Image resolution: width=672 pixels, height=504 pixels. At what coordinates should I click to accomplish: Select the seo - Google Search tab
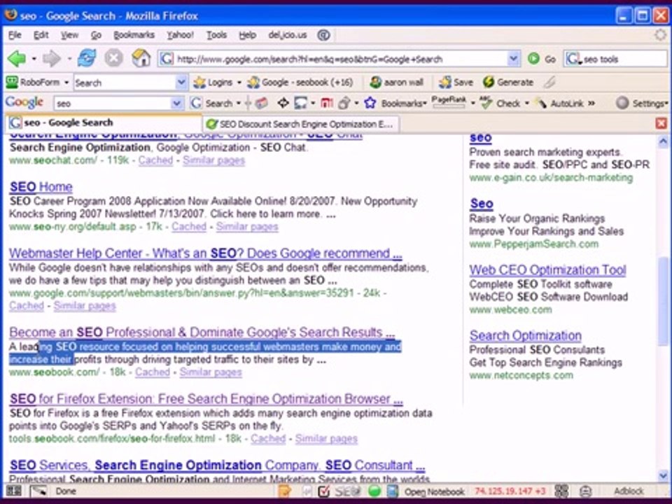click(103, 123)
